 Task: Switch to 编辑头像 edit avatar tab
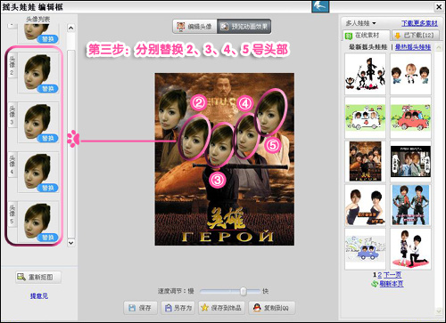pyautogui.click(x=194, y=27)
